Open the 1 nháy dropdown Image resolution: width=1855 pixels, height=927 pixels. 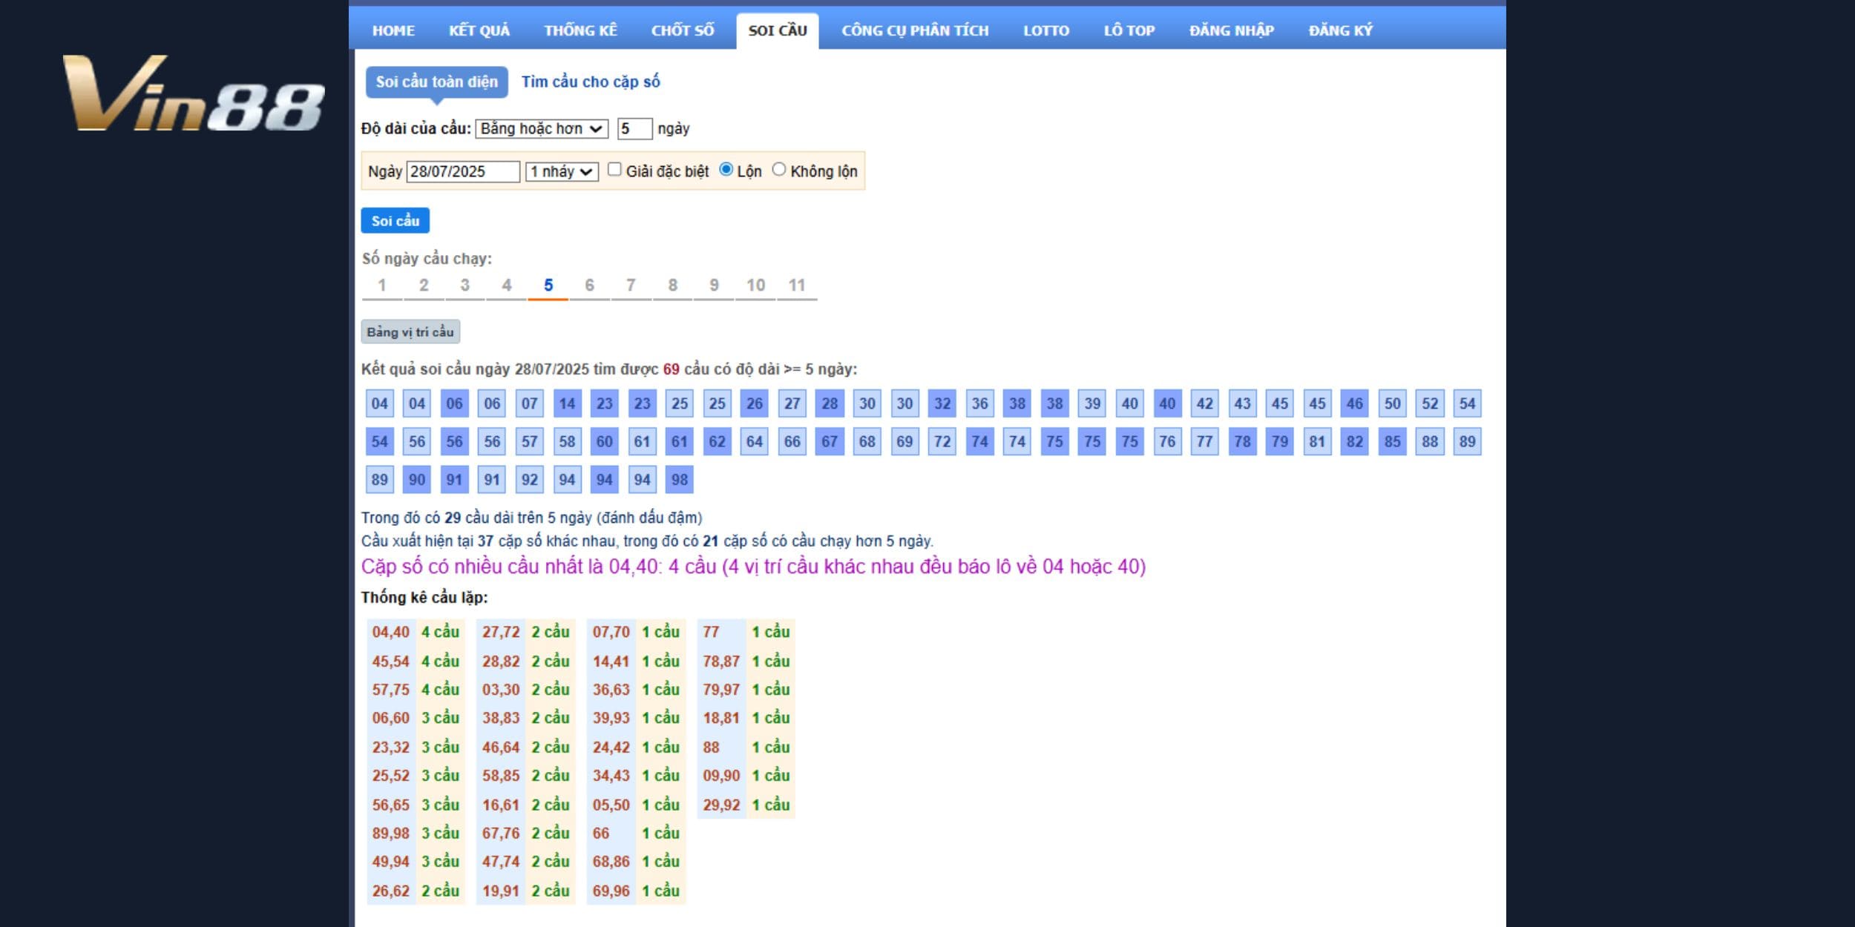562,171
